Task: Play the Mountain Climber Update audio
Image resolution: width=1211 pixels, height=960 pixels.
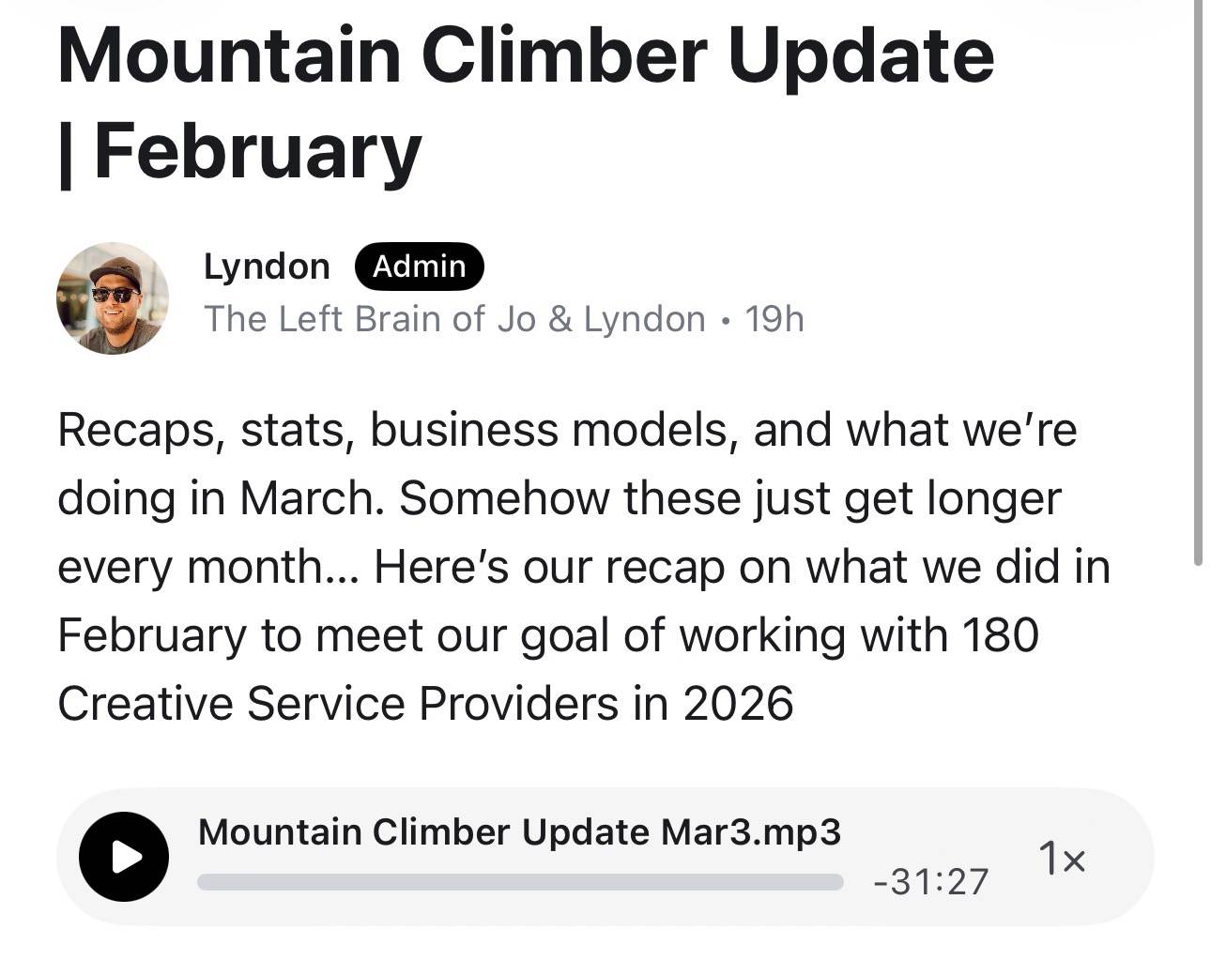Action: (123, 857)
